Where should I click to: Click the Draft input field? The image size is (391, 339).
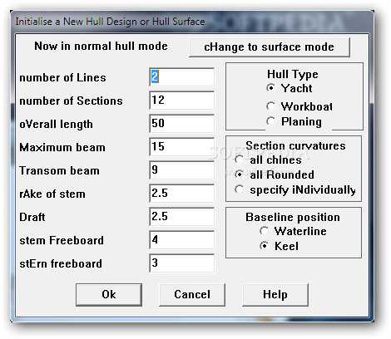[182, 217]
